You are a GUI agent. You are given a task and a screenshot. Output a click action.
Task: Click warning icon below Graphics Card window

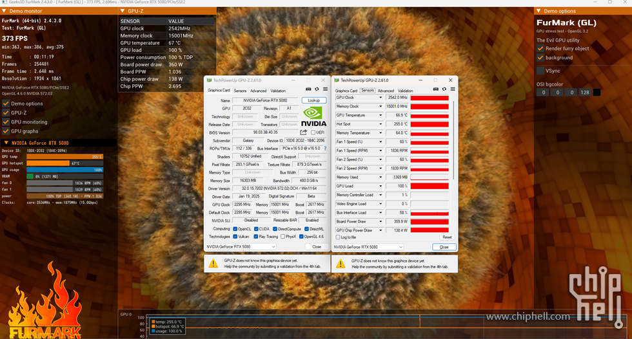click(213, 264)
